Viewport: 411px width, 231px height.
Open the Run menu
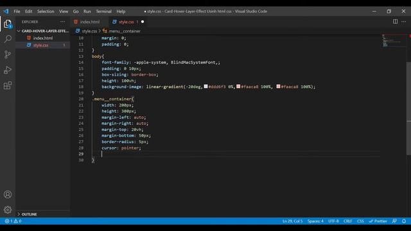tap(87, 12)
